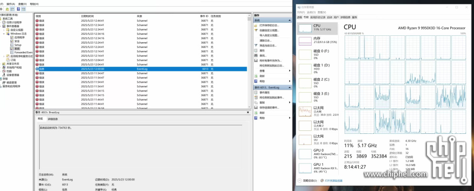Click 清除日志 action
Image resolution: width=474 pixels, height=191 pixels.
pos(265,41)
